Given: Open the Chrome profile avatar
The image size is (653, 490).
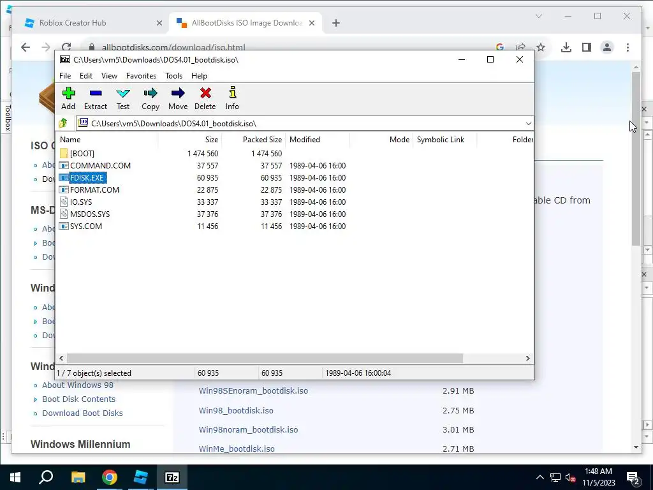Looking at the screenshot, I should [607, 47].
